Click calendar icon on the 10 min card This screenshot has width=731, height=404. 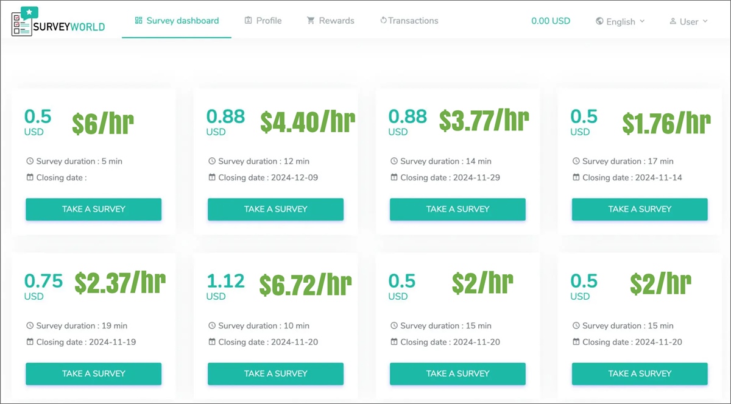pos(212,342)
